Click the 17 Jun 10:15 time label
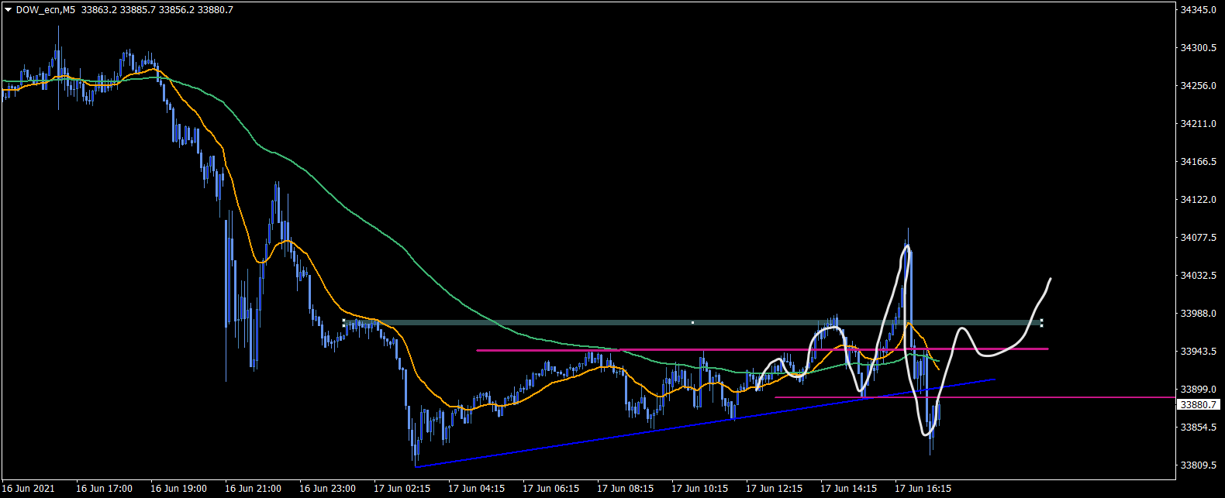The height and width of the screenshot is (498, 1225). click(x=699, y=489)
